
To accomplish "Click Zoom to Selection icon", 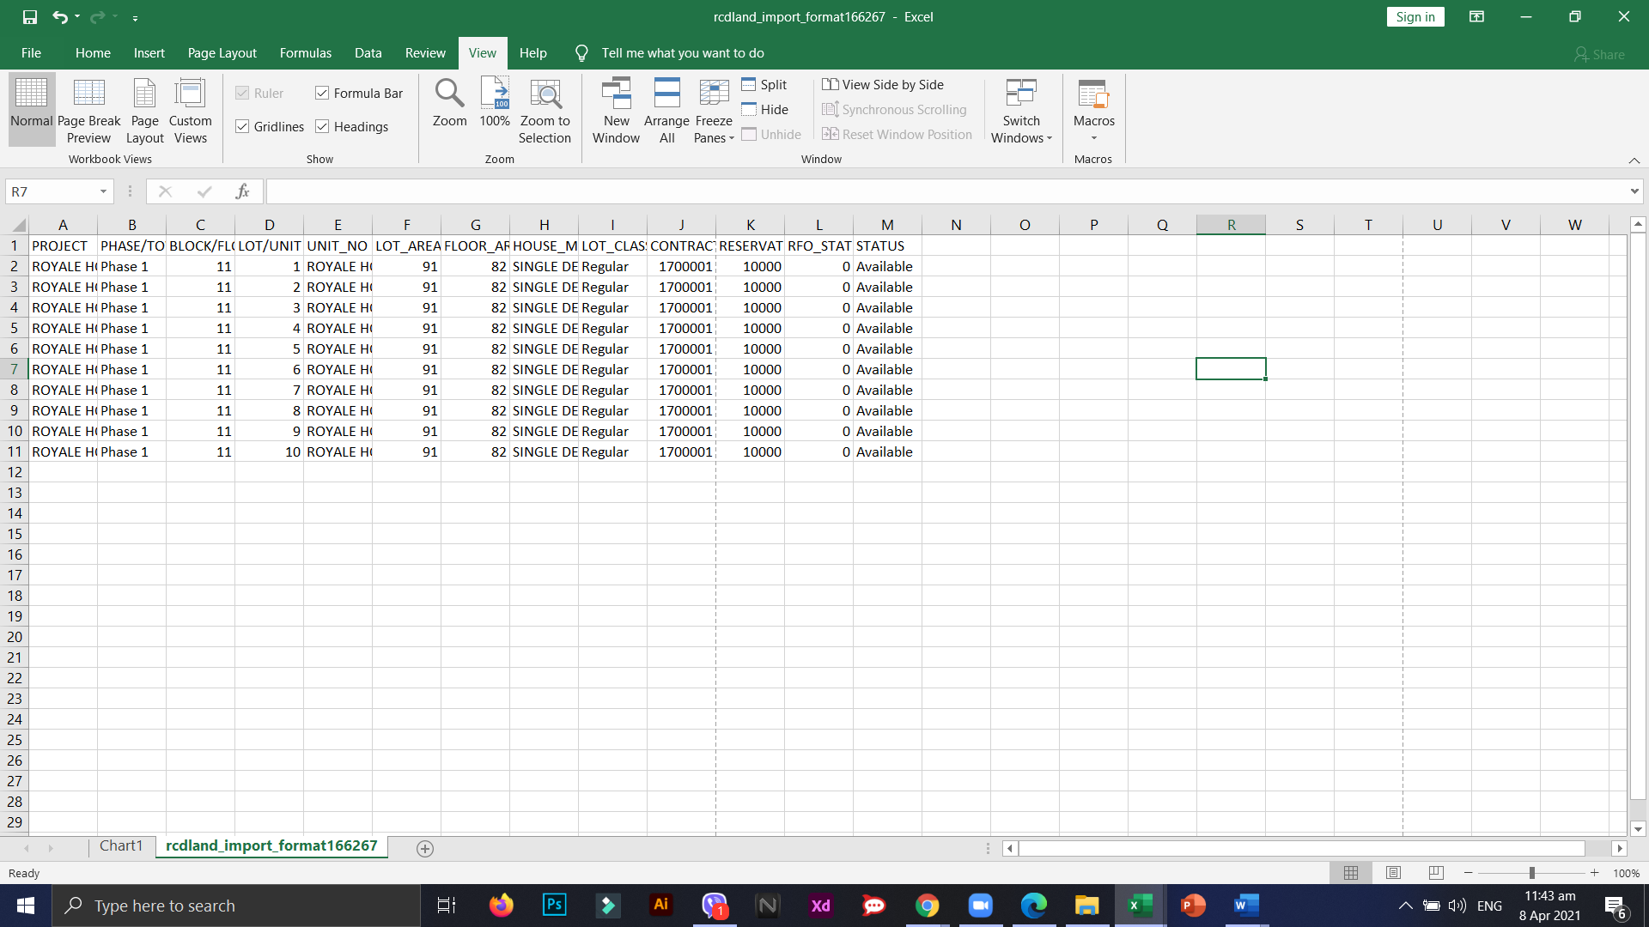I will (x=545, y=94).
